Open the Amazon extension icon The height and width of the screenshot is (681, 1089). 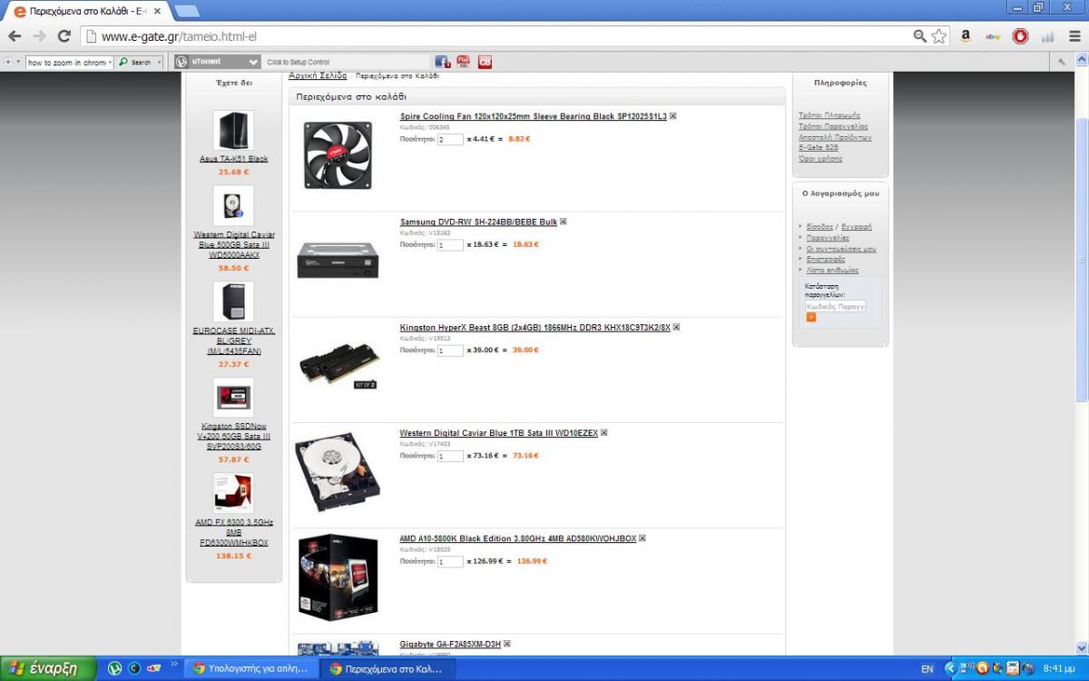(966, 36)
